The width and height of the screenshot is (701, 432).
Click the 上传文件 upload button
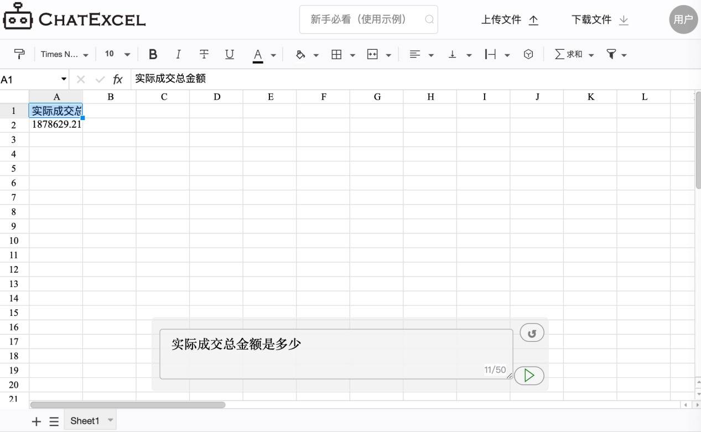click(510, 20)
